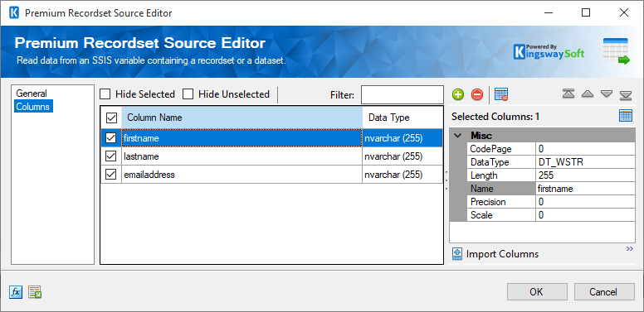Click the Data Type column header
This screenshot has width=644, height=312.
(402, 118)
